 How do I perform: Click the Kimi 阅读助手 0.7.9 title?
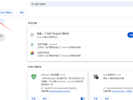coord(112,75)
